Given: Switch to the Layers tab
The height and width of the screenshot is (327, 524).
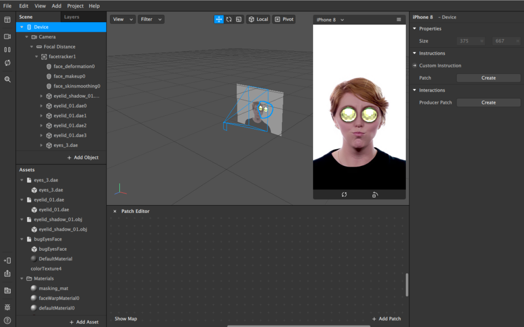Looking at the screenshot, I should pos(72,17).
